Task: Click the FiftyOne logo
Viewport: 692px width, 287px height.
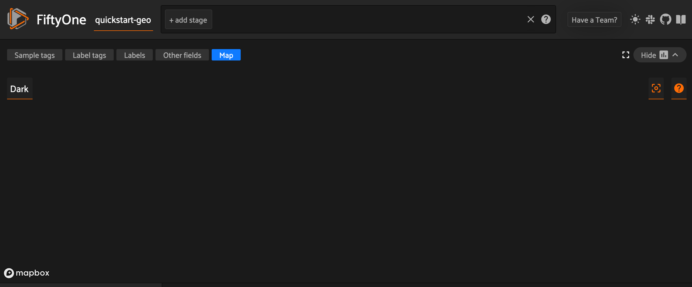Action: coord(18,19)
